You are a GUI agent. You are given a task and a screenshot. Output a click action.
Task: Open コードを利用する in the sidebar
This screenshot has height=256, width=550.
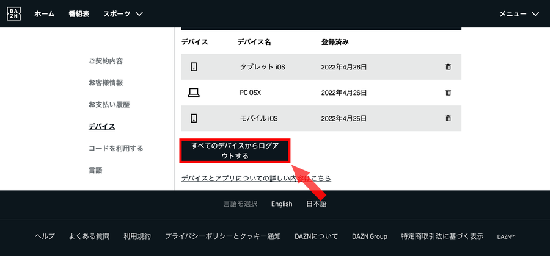click(116, 148)
